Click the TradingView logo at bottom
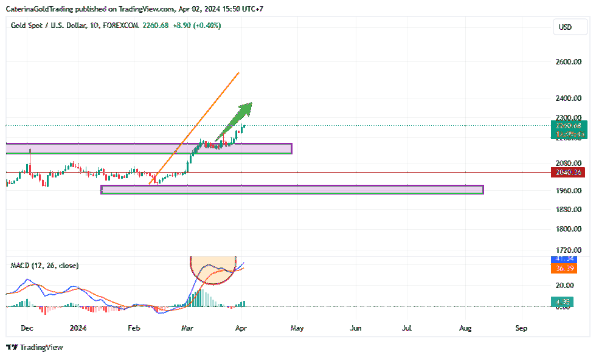 pyautogui.click(x=35, y=347)
